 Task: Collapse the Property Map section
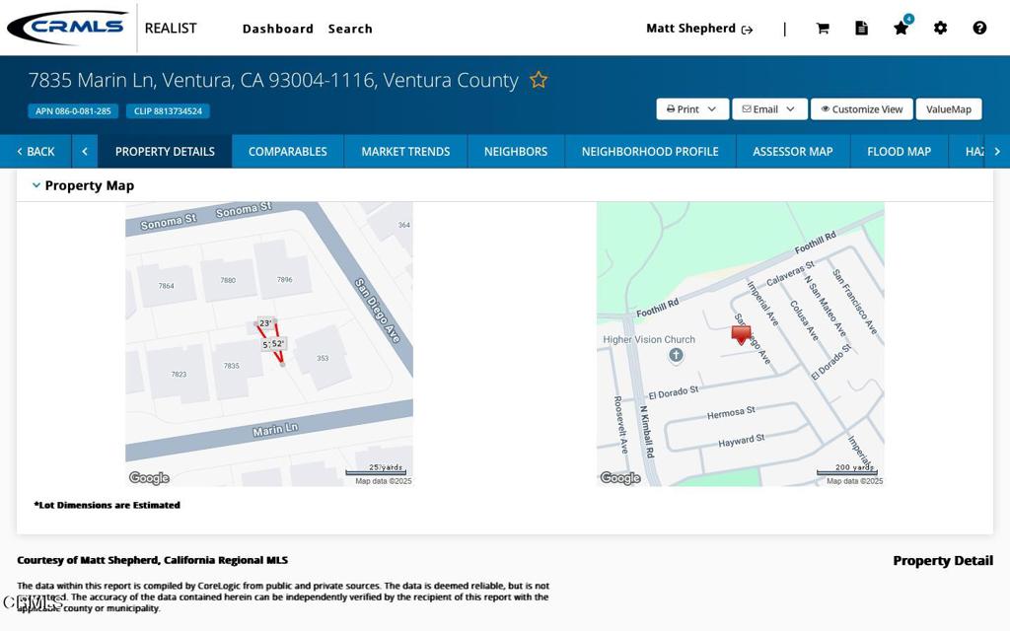(36, 185)
